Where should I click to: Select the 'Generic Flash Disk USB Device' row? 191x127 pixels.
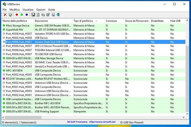95,42
